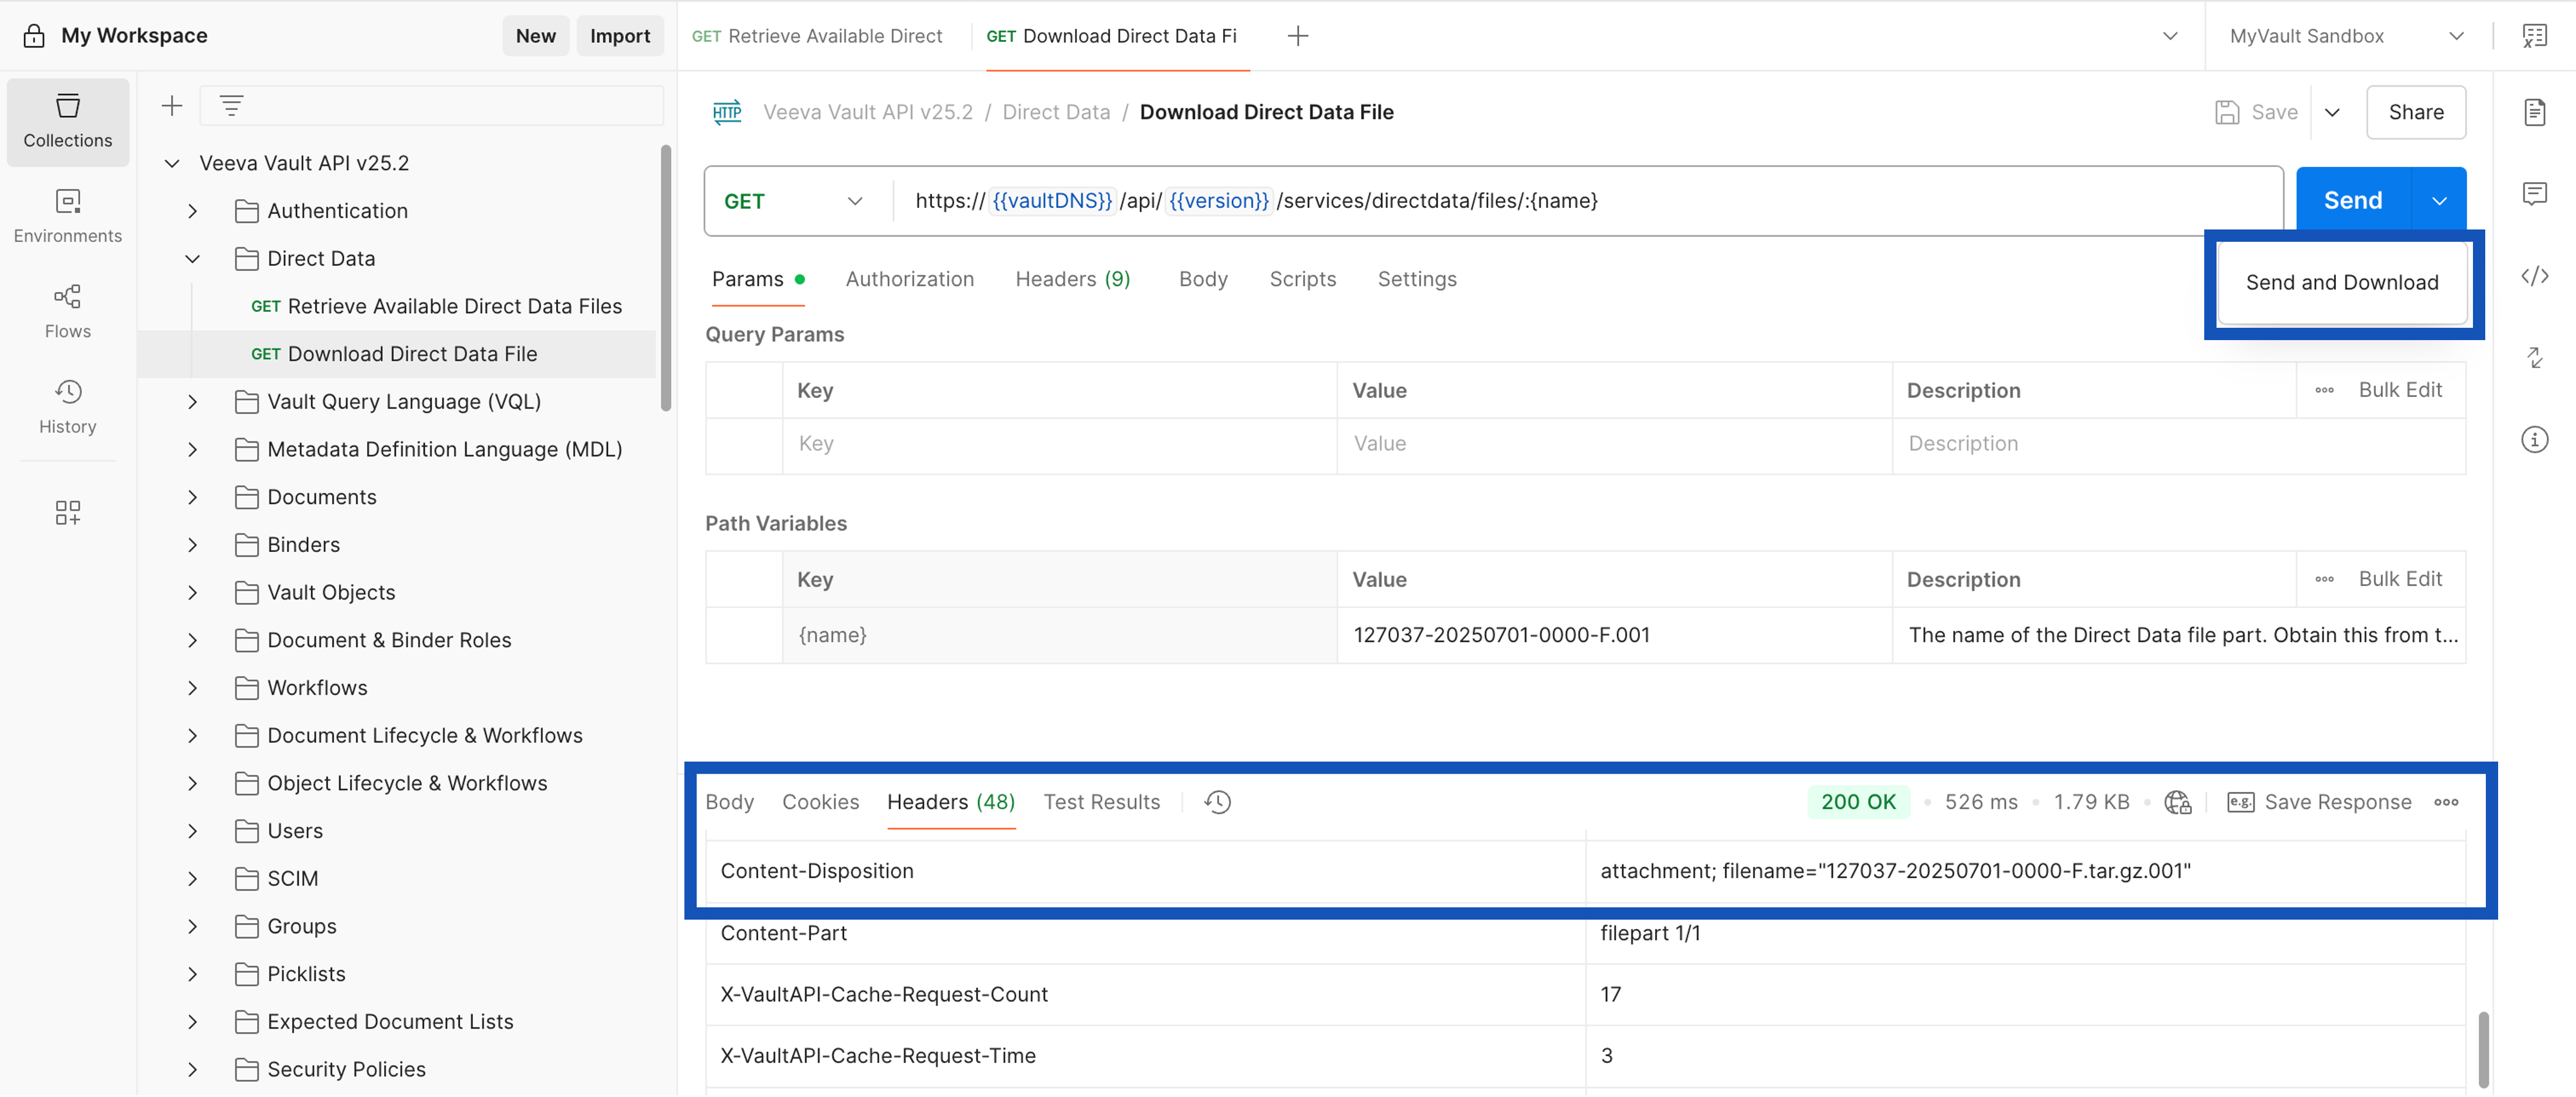Switch to response Body tab

[x=729, y=802]
